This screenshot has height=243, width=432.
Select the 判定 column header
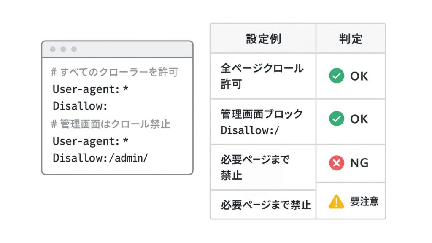(351, 39)
